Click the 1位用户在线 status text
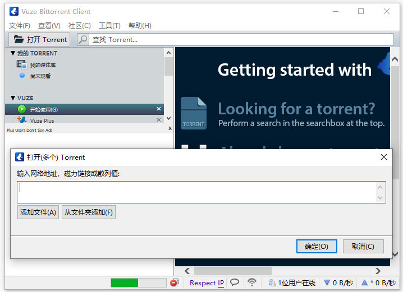Image resolution: width=403 pixels, height=292 pixels. (296, 283)
